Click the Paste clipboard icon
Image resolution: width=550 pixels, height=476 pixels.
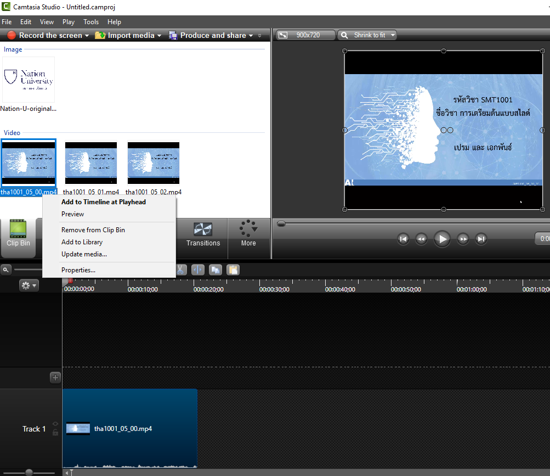(x=233, y=270)
